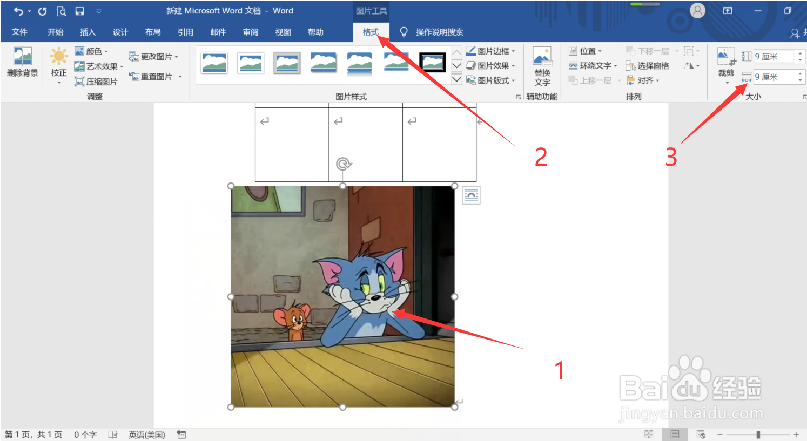The width and height of the screenshot is (807, 441).
Task: Click the first empty table cell
Action: (292, 144)
